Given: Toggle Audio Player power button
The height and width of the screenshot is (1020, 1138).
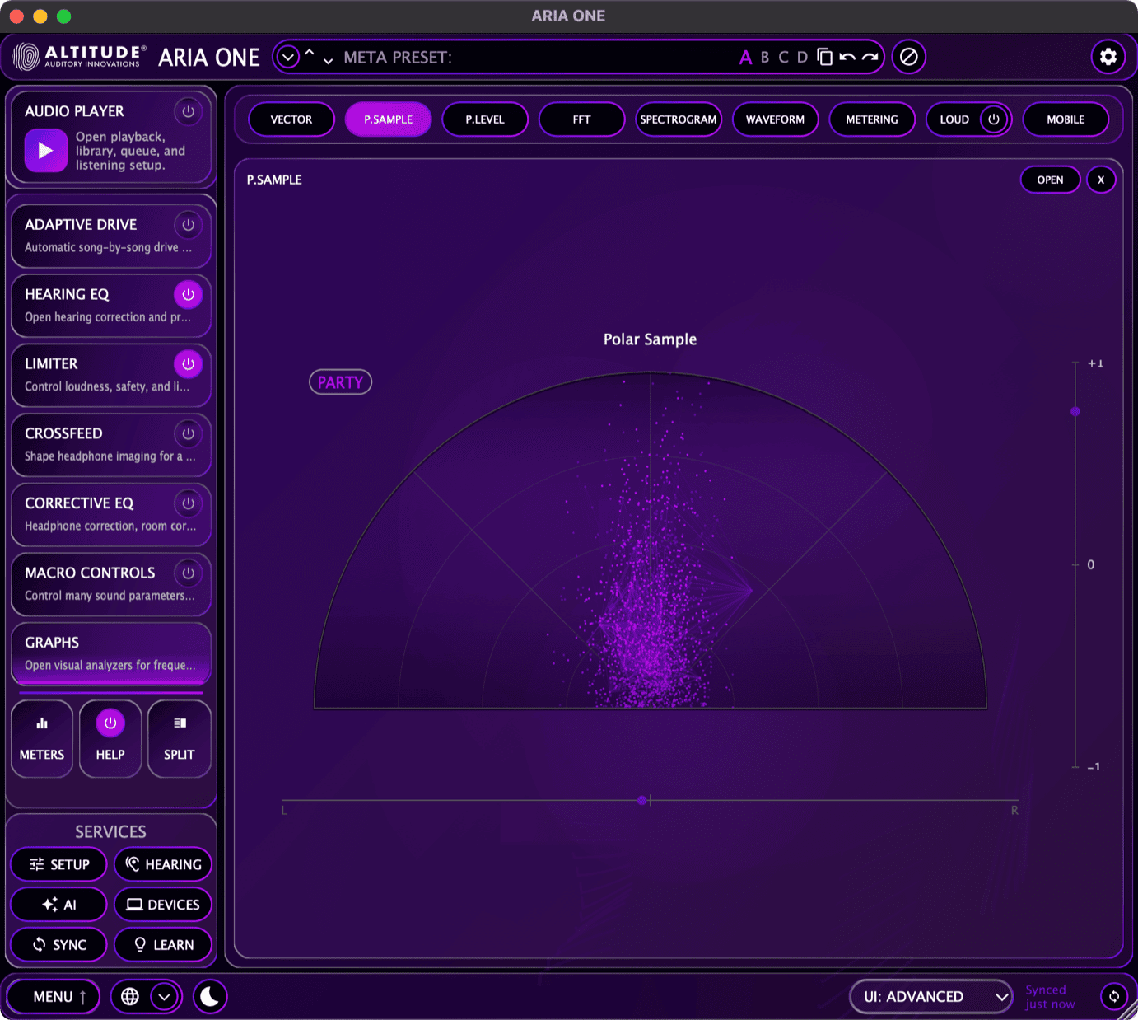Looking at the screenshot, I should 189,111.
